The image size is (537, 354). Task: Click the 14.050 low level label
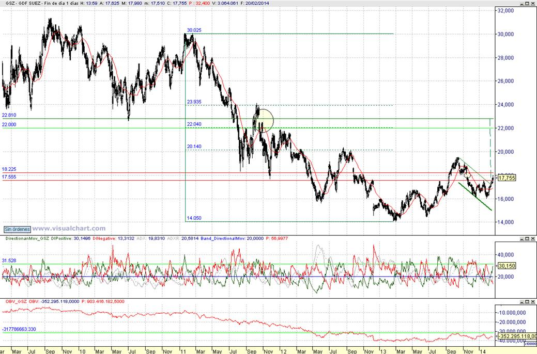pyautogui.click(x=194, y=218)
